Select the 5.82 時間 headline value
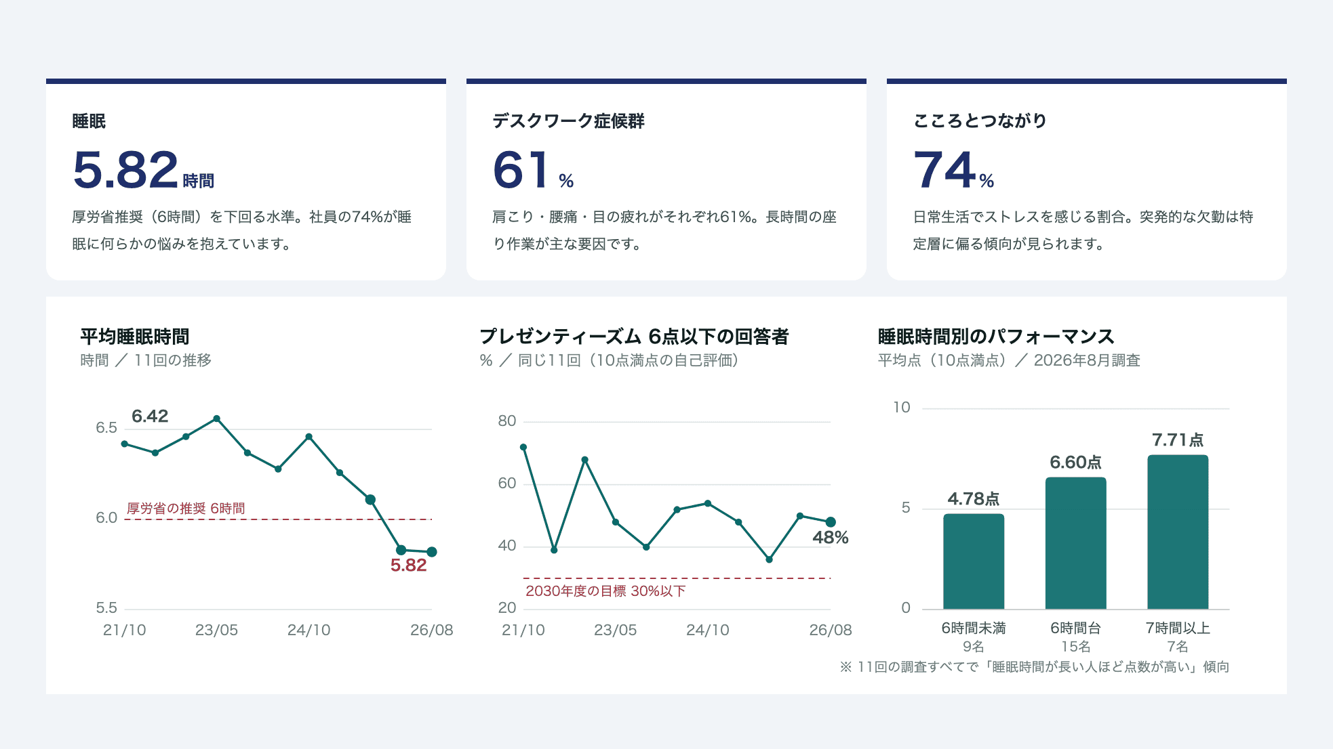This screenshot has width=1333, height=749. click(x=143, y=170)
